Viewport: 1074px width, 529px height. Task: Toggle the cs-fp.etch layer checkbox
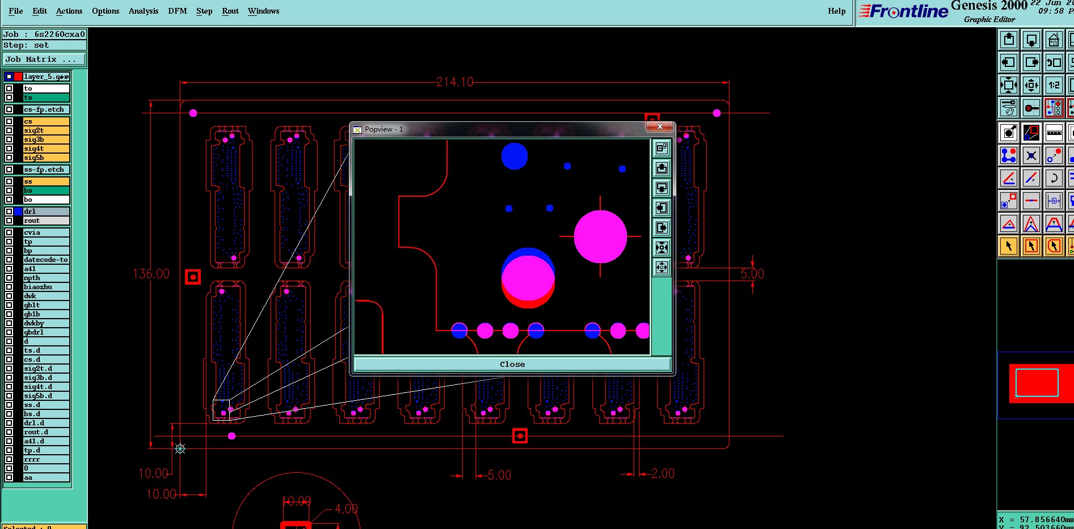coord(9,109)
